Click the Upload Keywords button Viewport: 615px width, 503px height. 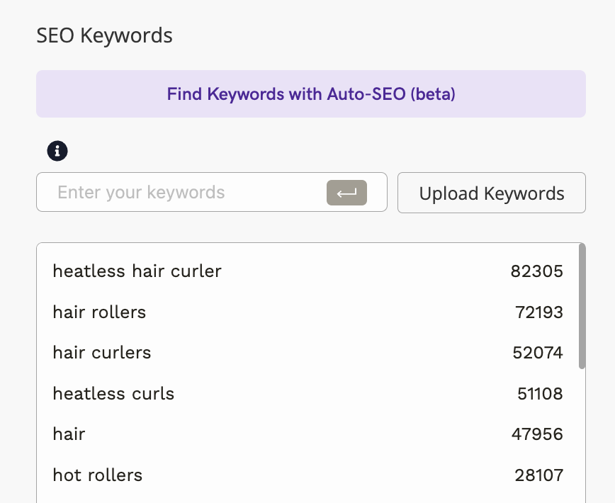(491, 193)
